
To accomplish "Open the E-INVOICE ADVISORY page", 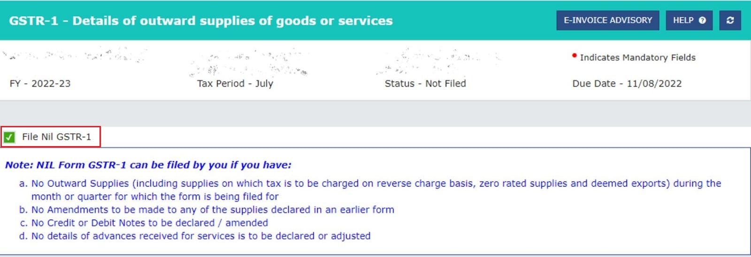I will pyautogui.click(x=607, y=21).
